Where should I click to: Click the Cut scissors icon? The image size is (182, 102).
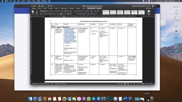coord(37,10)
